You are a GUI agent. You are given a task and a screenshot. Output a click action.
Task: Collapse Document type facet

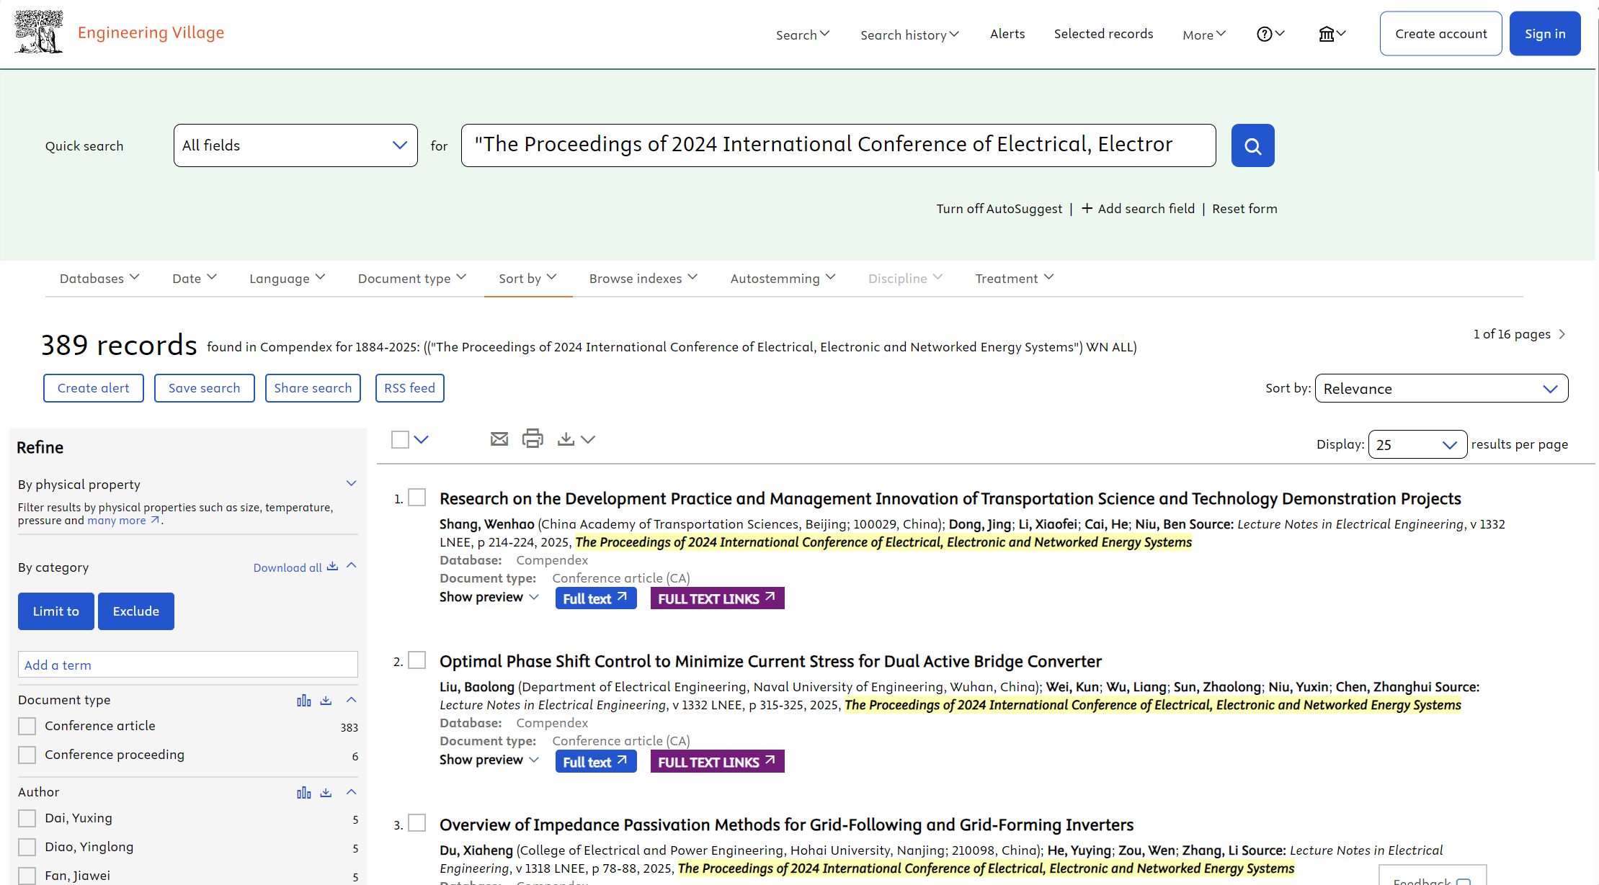point(352,699)
